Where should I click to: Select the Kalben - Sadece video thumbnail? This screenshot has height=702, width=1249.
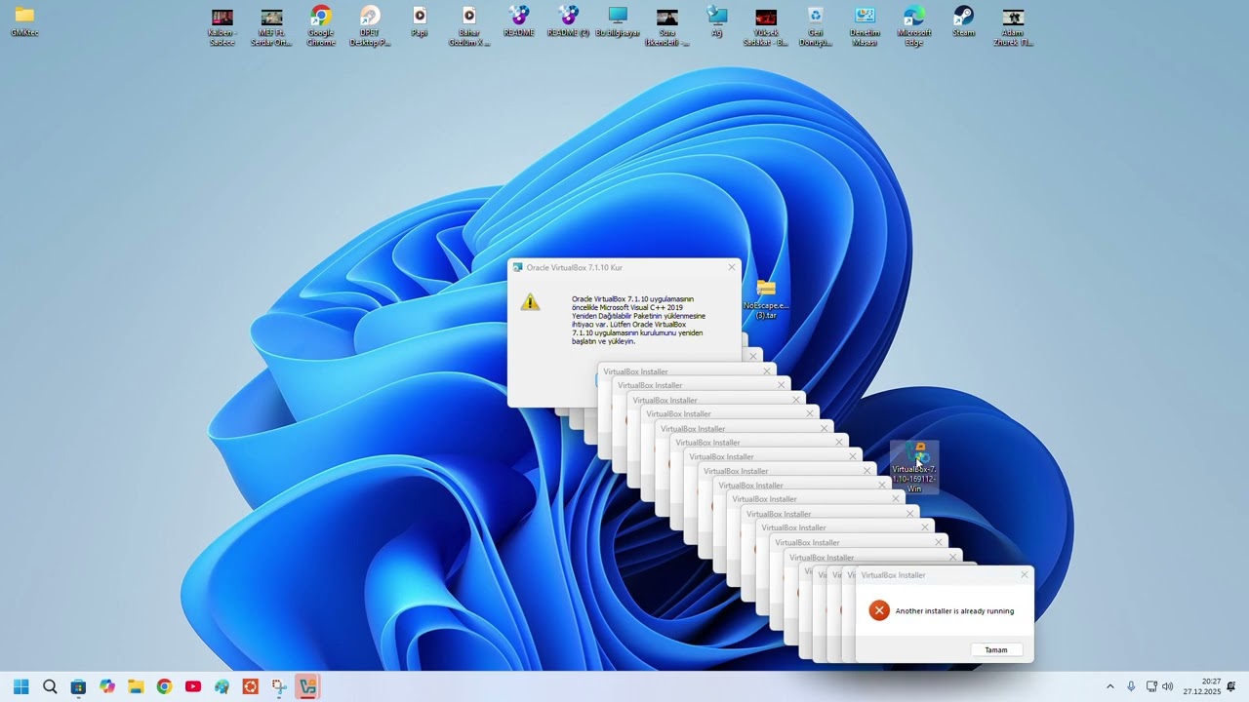point(222,26)
